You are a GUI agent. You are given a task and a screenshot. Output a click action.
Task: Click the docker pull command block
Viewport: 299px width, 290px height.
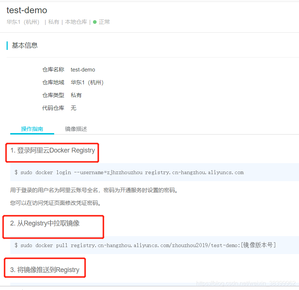pyautogui.click(x=154, y=245)
